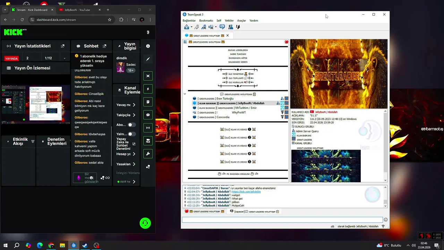
Task: Open TeamSpeak connect/disconnect toolbar icon
Action: 186,27
